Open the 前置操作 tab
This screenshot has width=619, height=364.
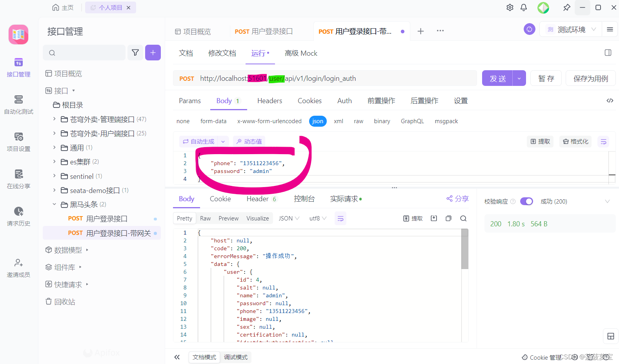click(x=381, y=101)
